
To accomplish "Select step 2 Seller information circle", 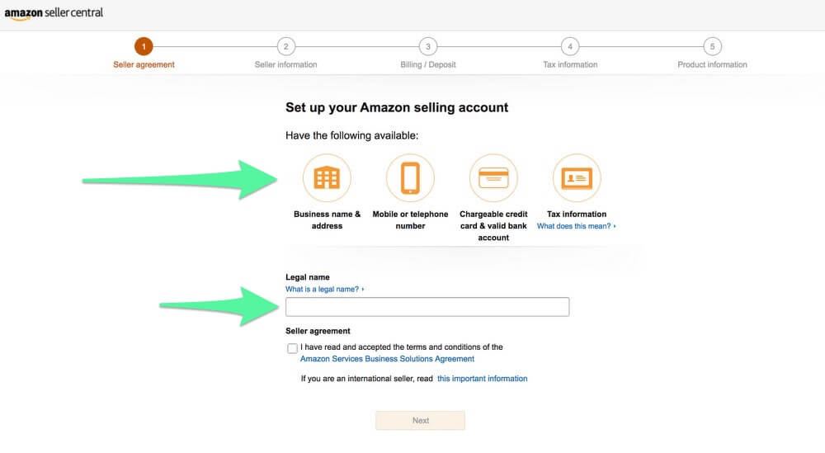I will [285, 46].
